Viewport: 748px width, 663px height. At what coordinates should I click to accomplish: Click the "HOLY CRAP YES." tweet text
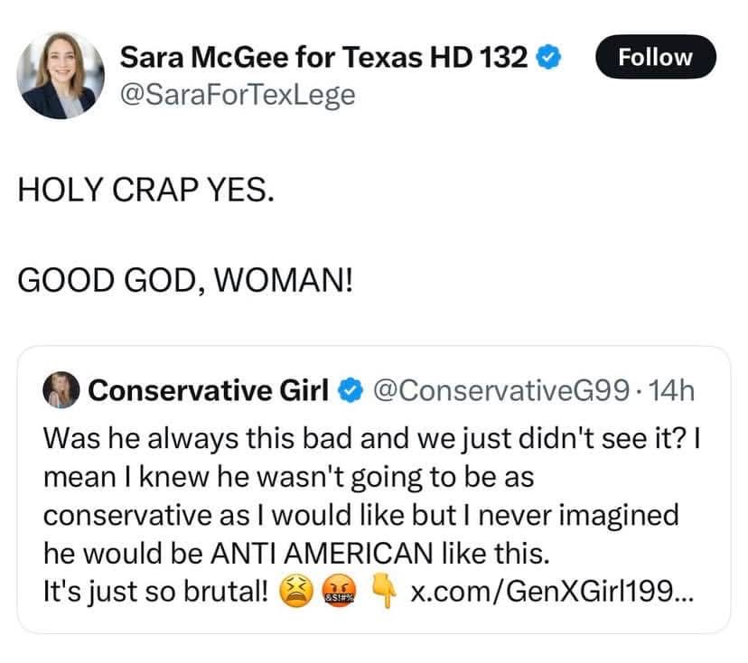145,194
